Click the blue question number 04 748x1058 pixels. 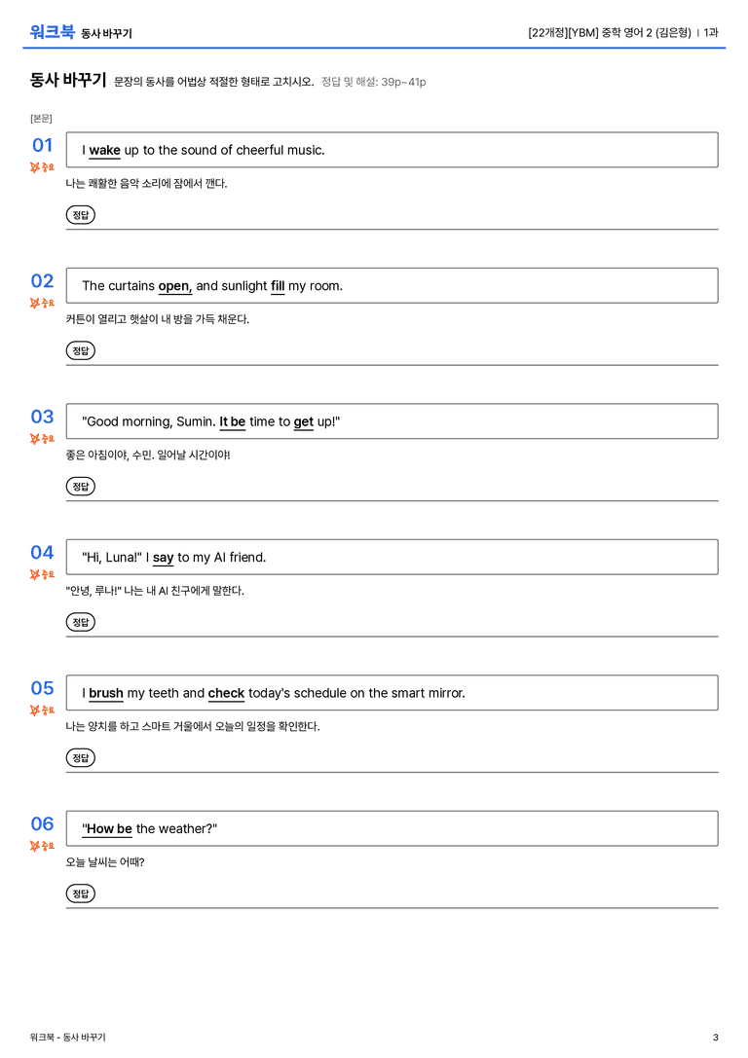[x=42, y=552]
